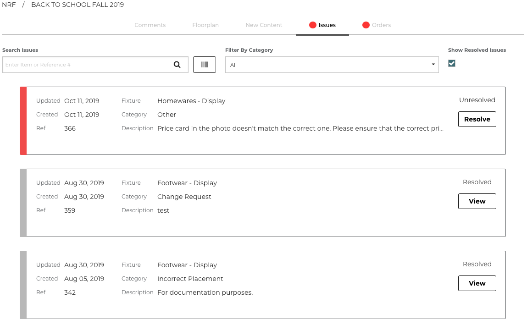Switch to the Comments tab
The height and width of the screenshot is (325, 527).
click(150, 25)
